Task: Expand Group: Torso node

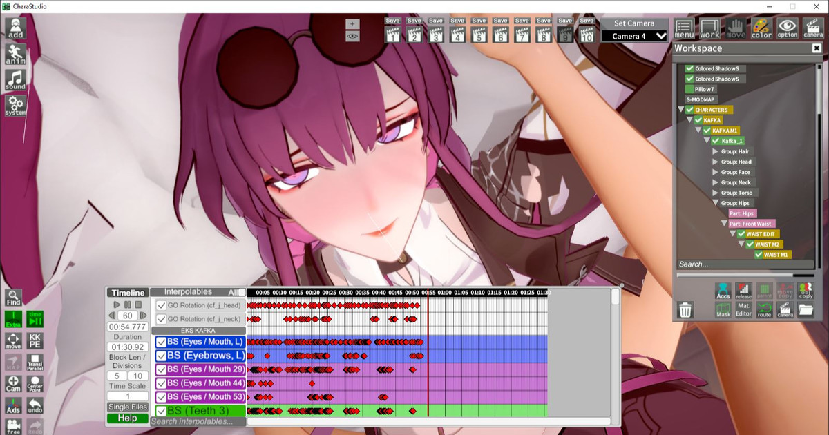Action: [715, 193]
